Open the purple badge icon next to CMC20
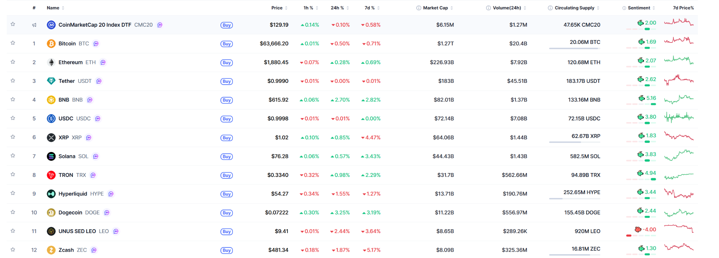This screenshot has height=258, width=719. click(160, 25)
